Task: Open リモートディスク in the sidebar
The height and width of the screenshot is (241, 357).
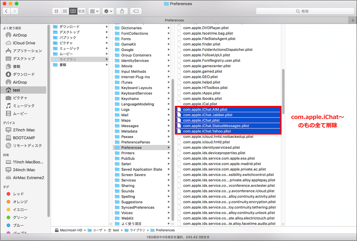Action: coord(24,145)
